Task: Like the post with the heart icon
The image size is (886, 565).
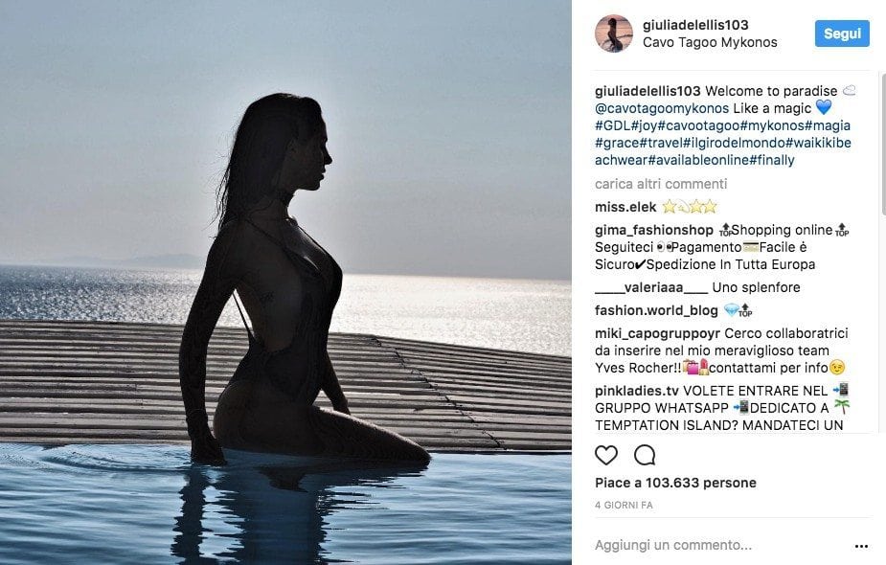Action: [x=606, y=455]
